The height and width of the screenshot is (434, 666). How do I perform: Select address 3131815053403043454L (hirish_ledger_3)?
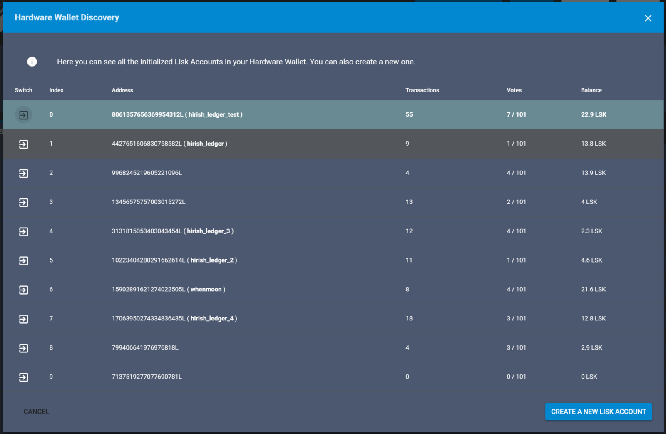tap(172, 231)
